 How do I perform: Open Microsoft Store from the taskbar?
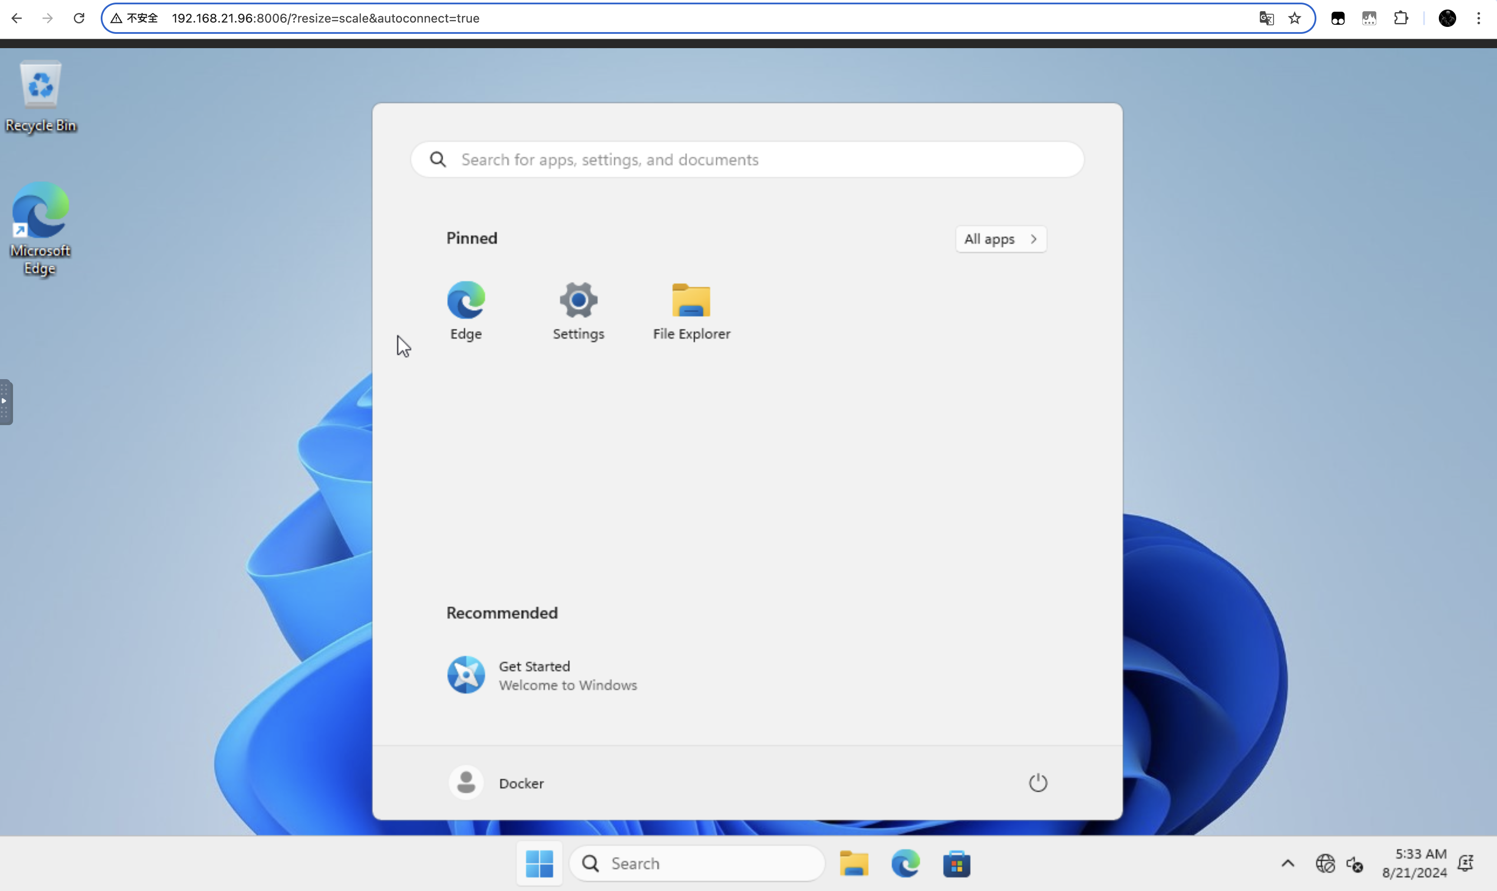tap(956, 864)
